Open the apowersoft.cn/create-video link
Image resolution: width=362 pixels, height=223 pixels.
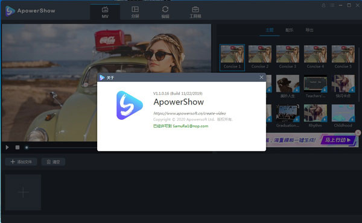click(x=189, y=113)
